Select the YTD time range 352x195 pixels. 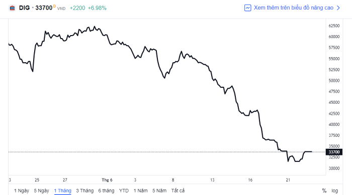124,190
